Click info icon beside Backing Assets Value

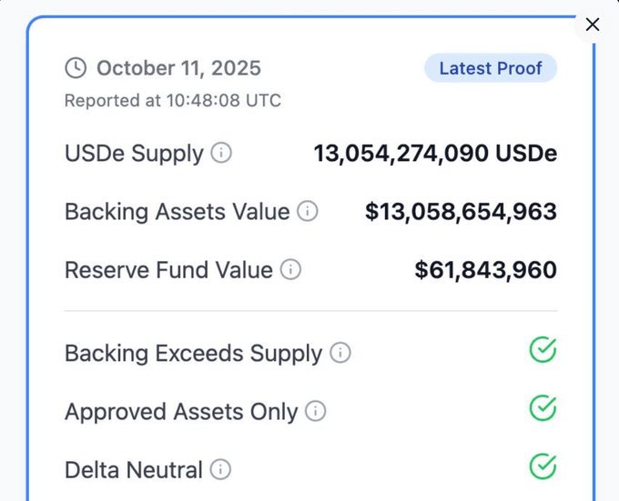(x=308, y=212)
